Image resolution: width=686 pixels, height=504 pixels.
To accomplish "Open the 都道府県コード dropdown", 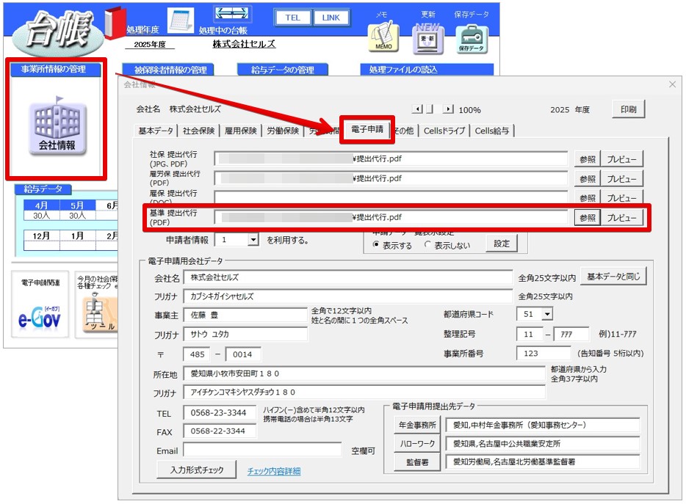I will tap(547, 314).
